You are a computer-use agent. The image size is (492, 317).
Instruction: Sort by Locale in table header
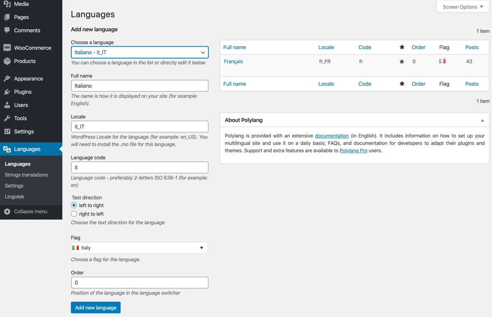(x=326, y=47)
